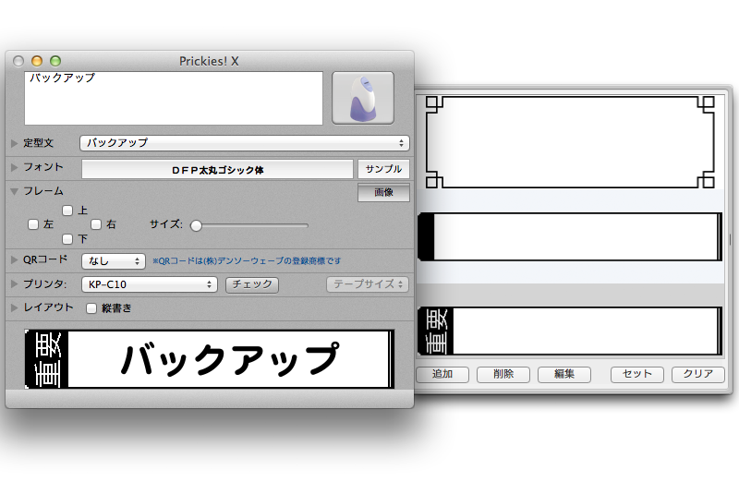
Task: Click the サイズ slider handle
Action: pos(196,225)
